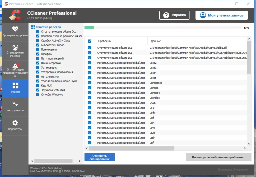Click the question mark help icon
The height and width of the screenshot is (177, 256).
pos(166,15)
